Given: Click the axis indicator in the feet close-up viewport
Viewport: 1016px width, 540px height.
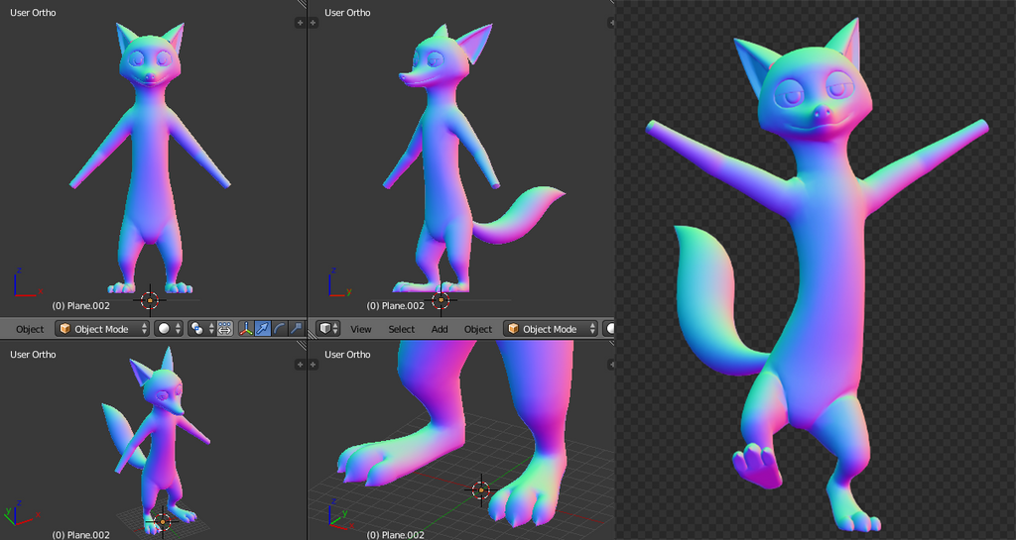Looking at the screenshot, I should 339,513.
